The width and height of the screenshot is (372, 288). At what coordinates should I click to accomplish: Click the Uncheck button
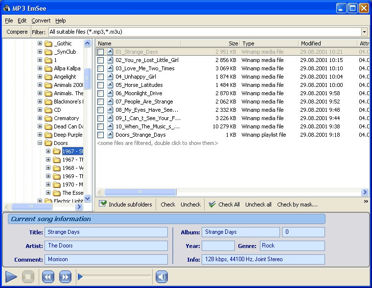190,205
